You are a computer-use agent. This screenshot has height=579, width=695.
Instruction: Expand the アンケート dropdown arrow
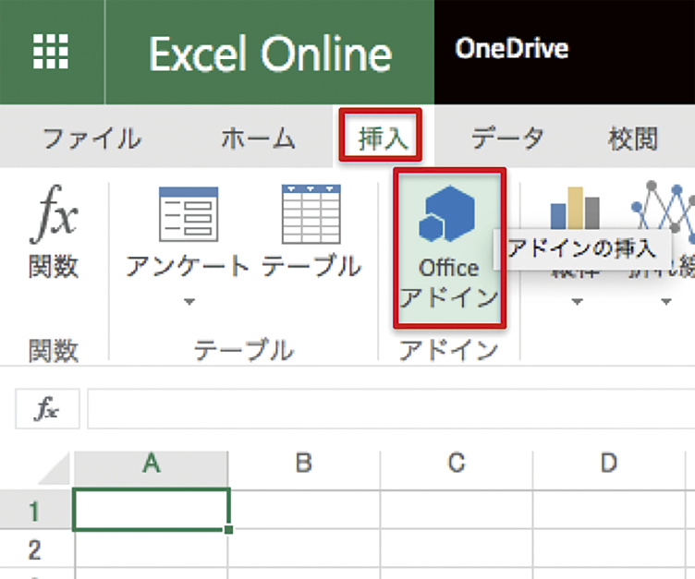point(189,302)
